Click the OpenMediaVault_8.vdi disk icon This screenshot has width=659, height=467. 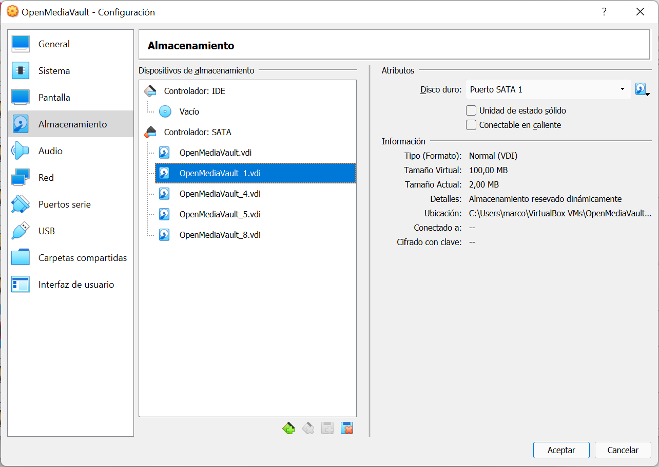click(x=164, y=235)
